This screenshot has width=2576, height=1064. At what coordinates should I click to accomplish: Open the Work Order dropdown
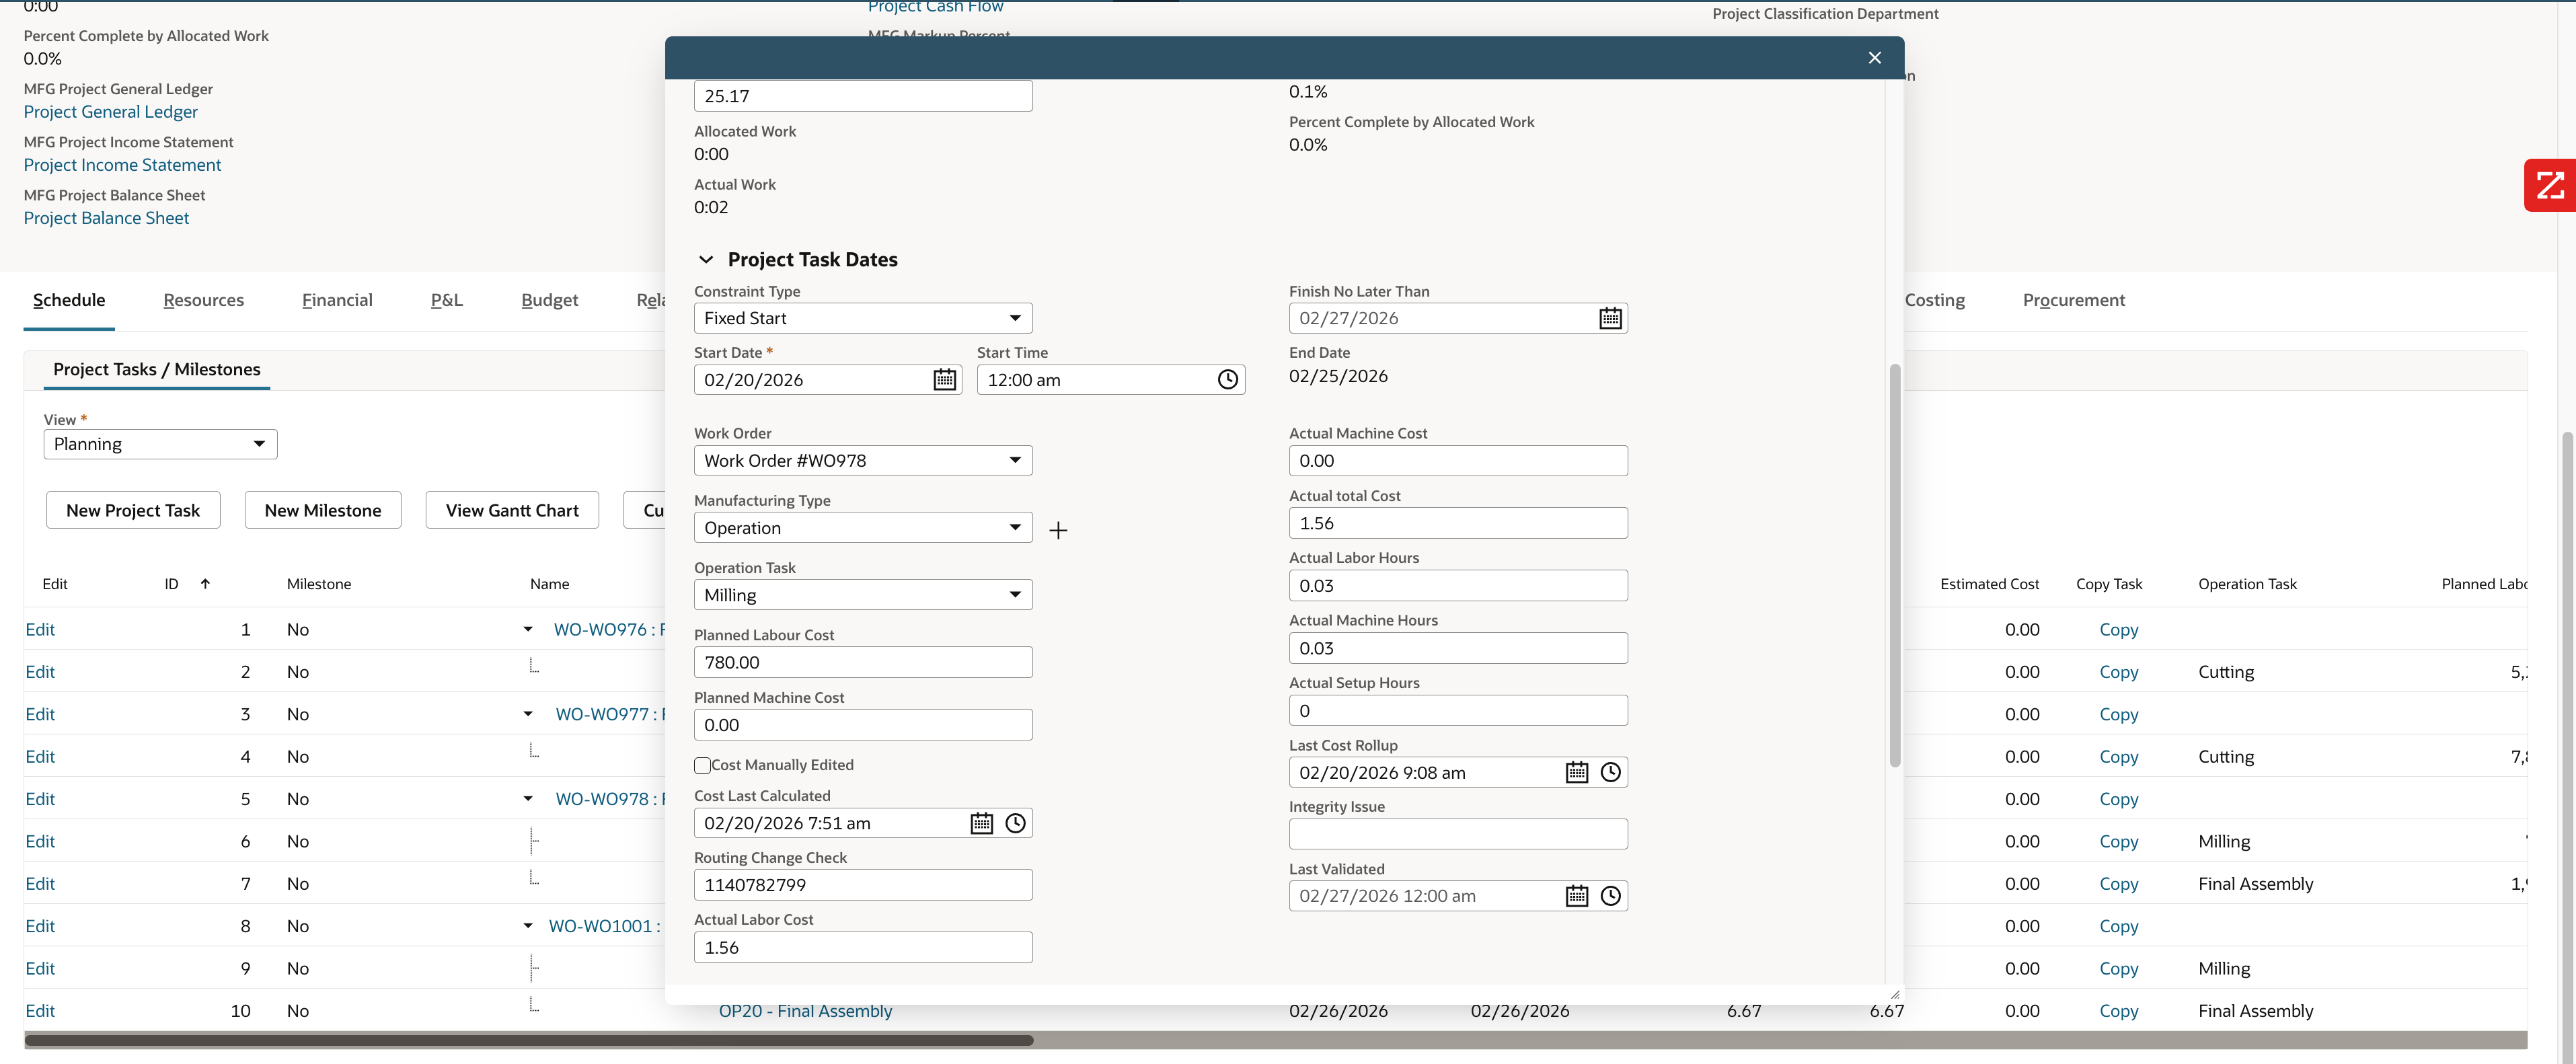[x=862, y=461]
